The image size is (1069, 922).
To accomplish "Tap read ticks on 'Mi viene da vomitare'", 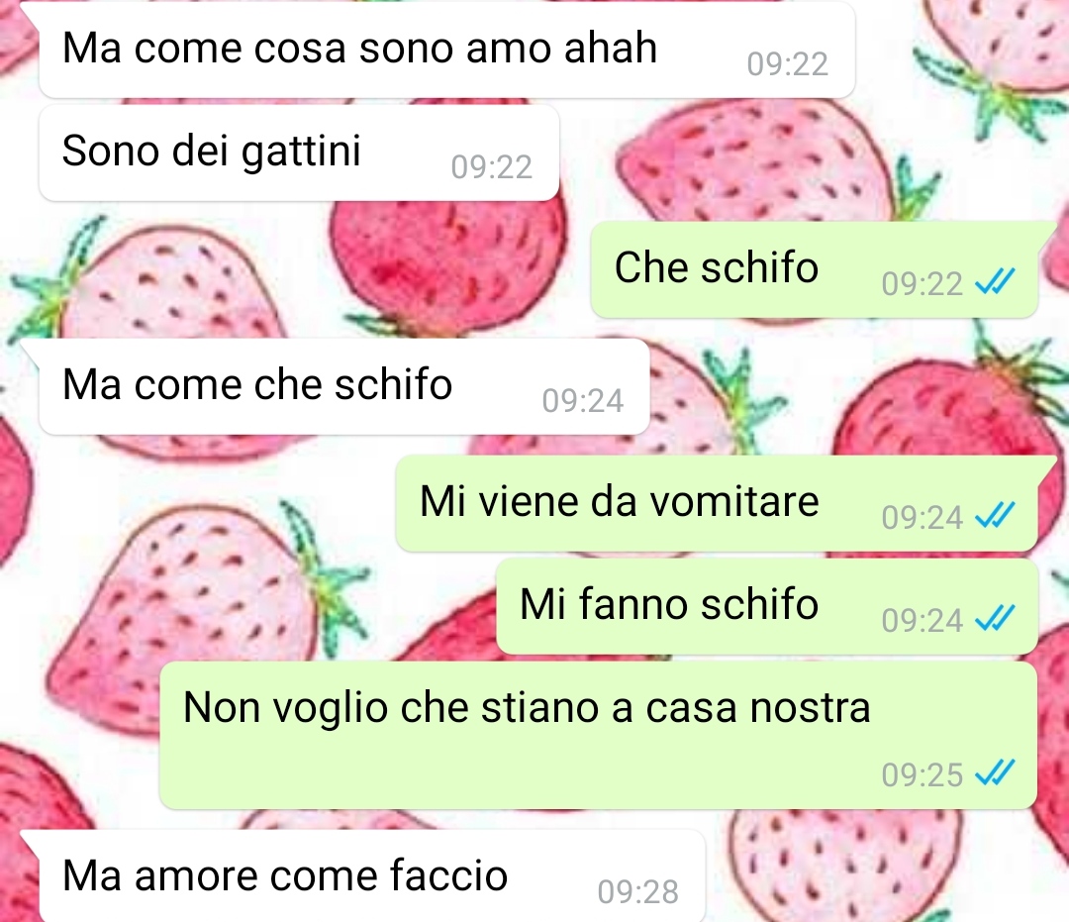I will point(996,516).
